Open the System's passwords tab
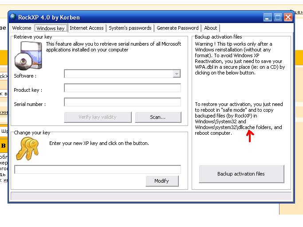303x227 pixels. tap(130, 28)
